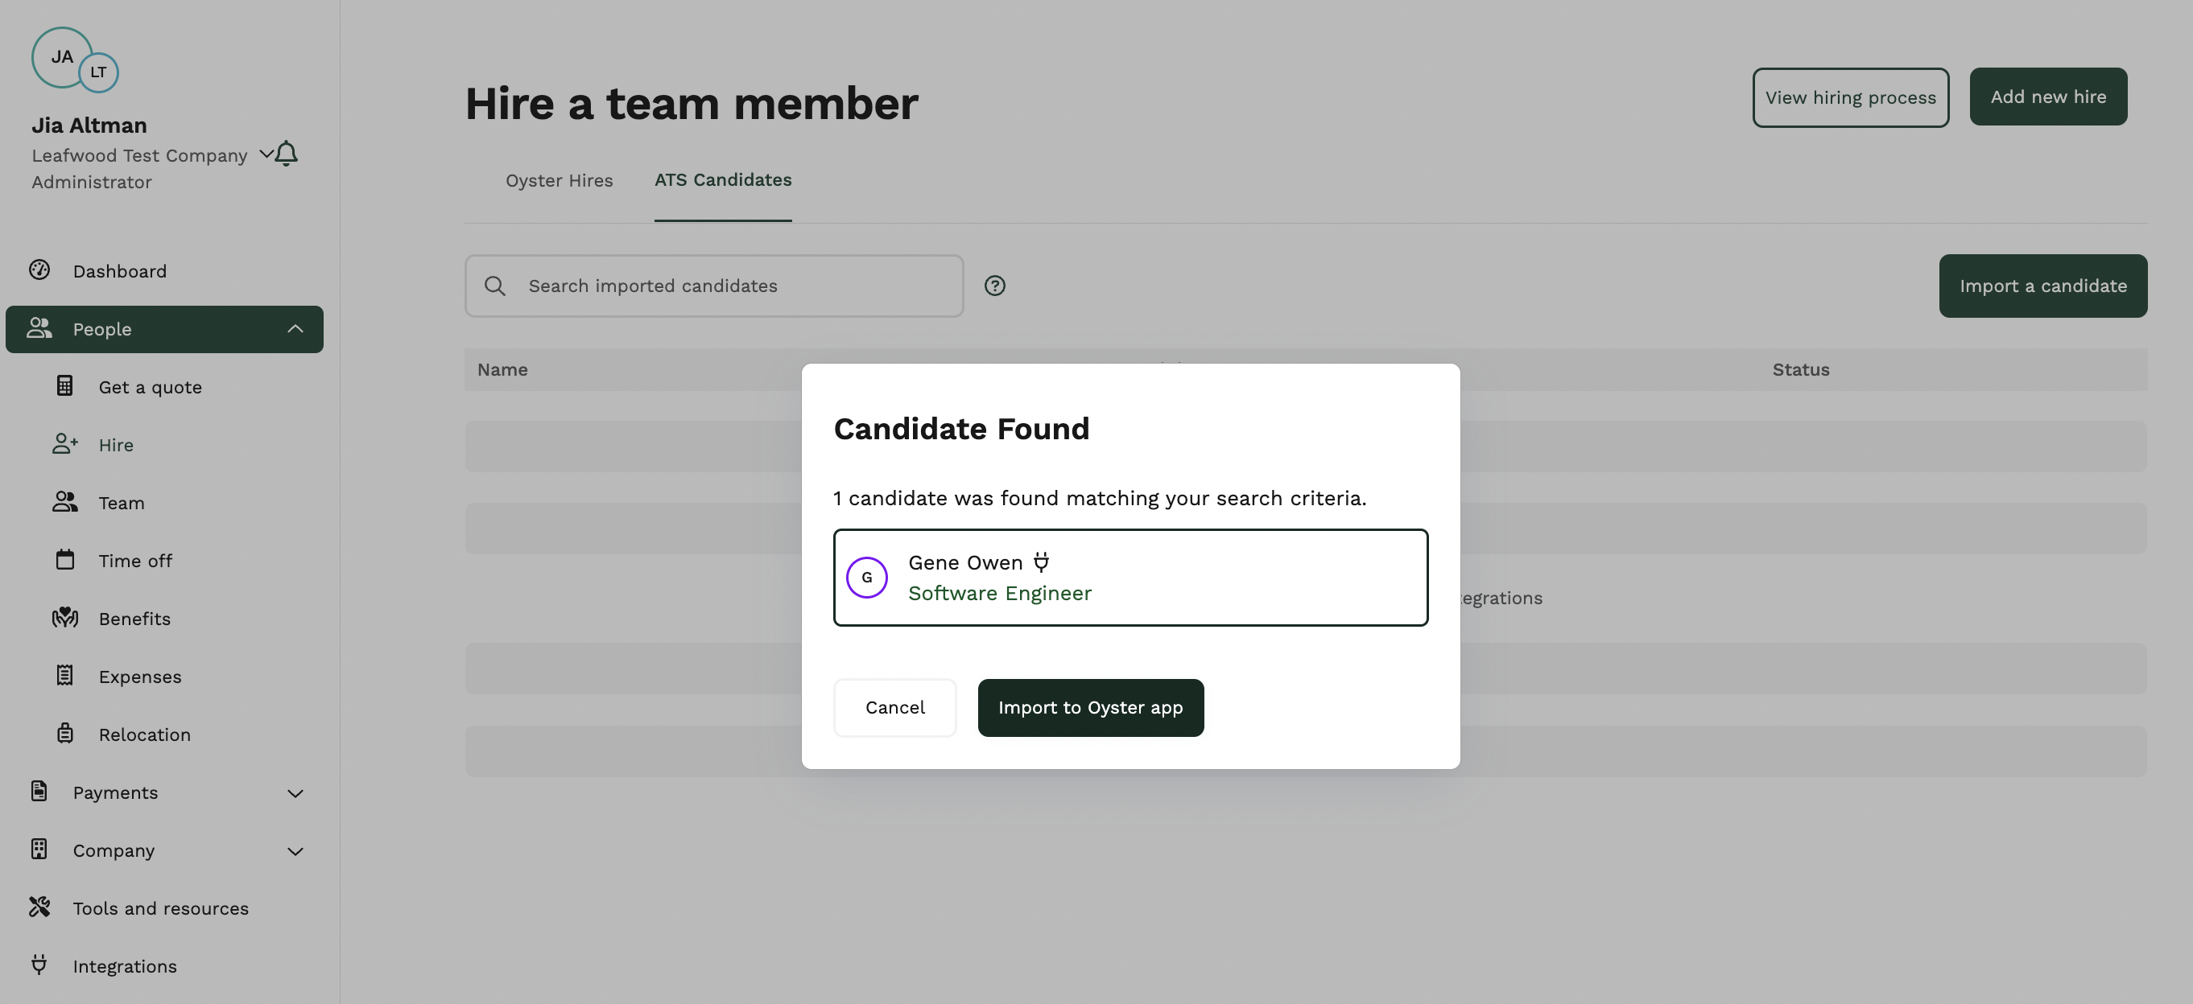Screen dimensions: 2193x1004
Task: Expand the Payments menu section
Action: (295, 793)
